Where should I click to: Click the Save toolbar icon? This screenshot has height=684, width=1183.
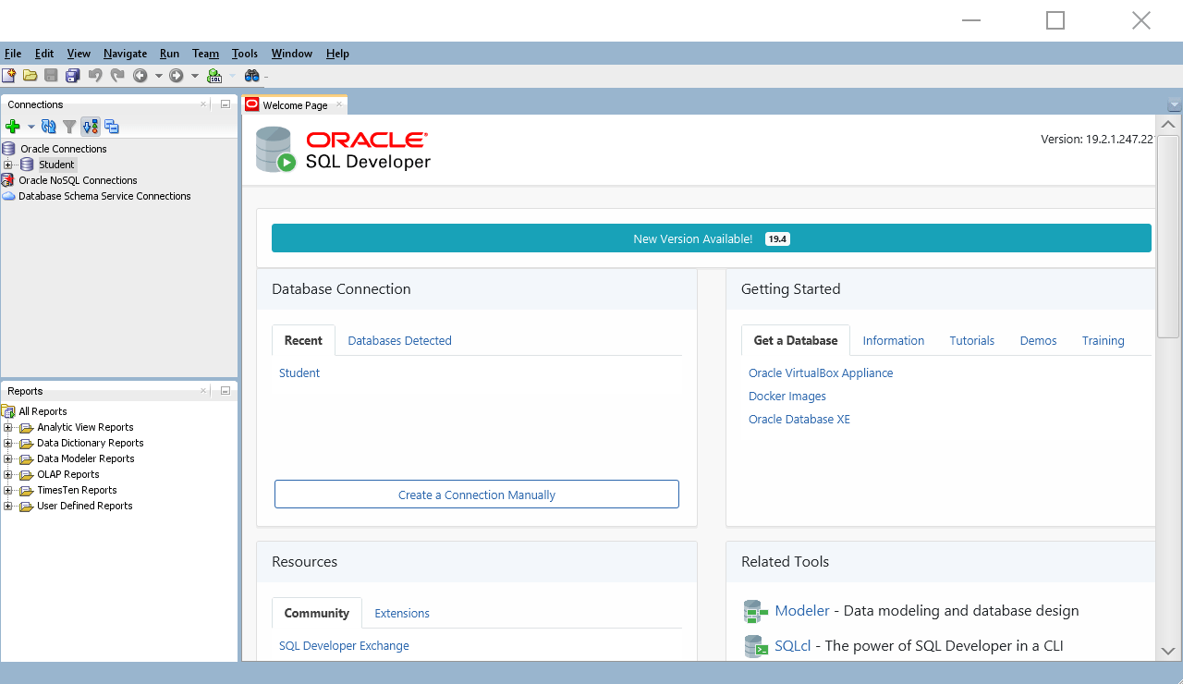[51, 76]
